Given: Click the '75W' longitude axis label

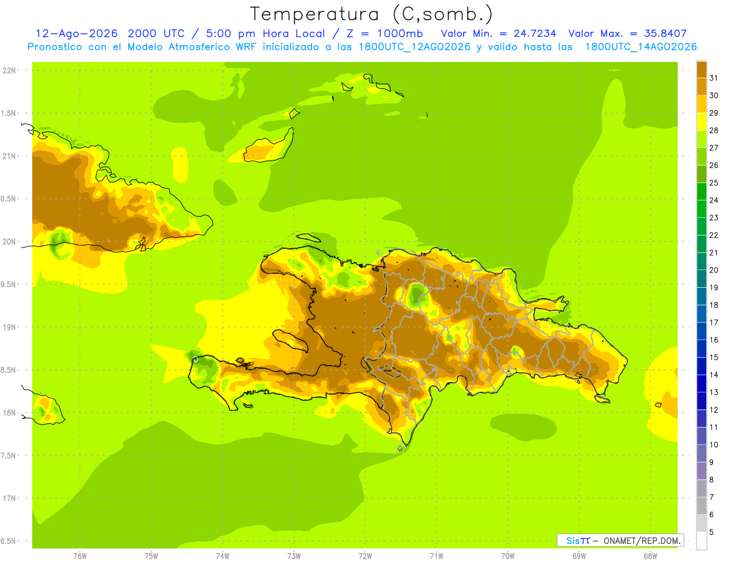Looking at the screenshot, I should [151, 555].
